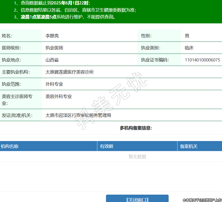Click the institution name 太原碧莲盛医疗美容诊所
This screenshot has width=222, height=202.
(69, 72)
